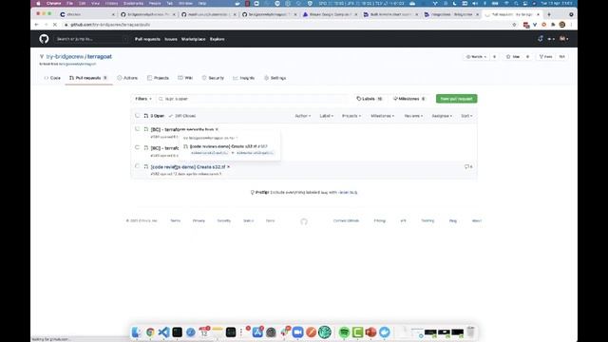
Task: Open Finder from the dock
Action: 137,332
